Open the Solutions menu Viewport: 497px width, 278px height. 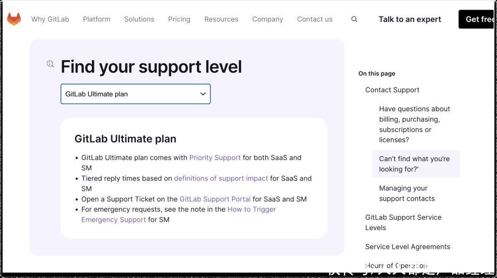pyautogui.click(x=139, y=19)
